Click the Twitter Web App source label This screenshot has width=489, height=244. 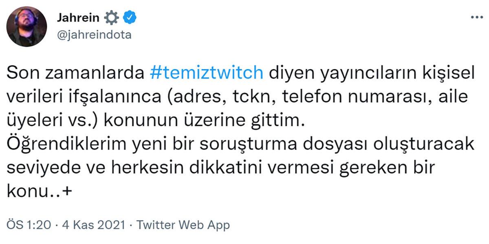coord(183,224)
